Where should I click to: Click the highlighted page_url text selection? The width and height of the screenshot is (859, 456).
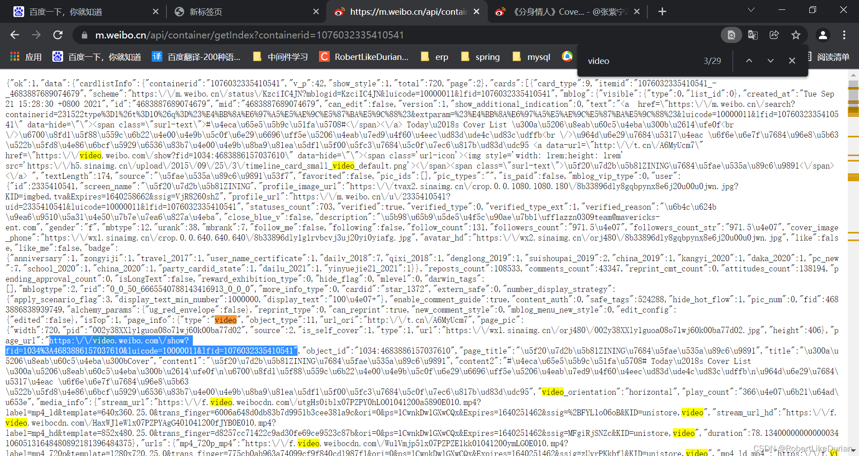(x=151, y=346)
